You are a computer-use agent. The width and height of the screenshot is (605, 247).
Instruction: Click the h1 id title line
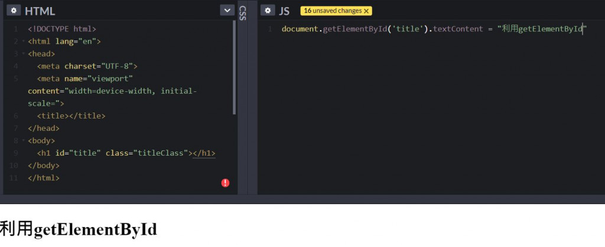(x=126, y=153)
